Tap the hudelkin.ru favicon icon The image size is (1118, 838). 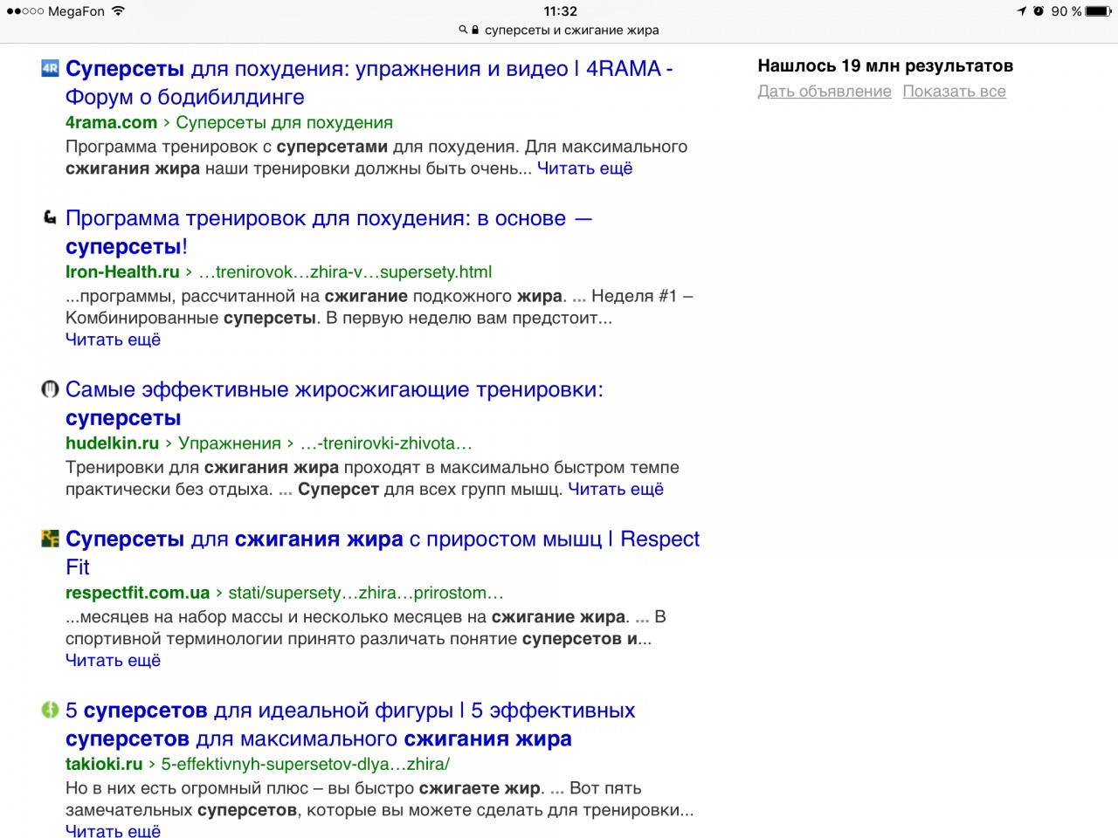50,389
